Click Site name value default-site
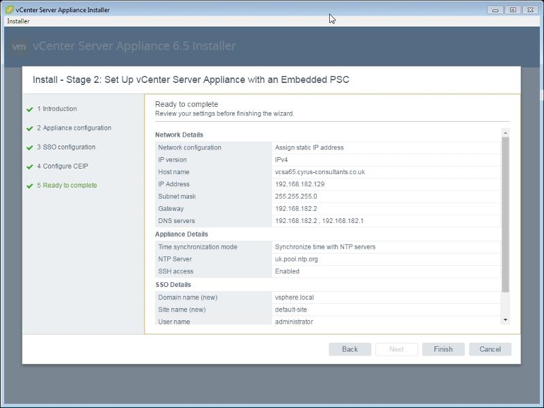Viewport: 544px width, 408px height. [x=291, y=309]
